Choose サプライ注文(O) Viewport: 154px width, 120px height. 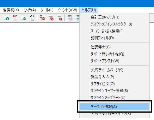click(114, 84)
